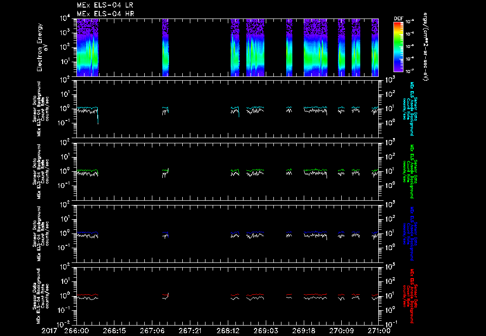This screenshot has width=486, height=336.
Task: Click the rainbow DEF color bar
Action: [x=398, y=47]
